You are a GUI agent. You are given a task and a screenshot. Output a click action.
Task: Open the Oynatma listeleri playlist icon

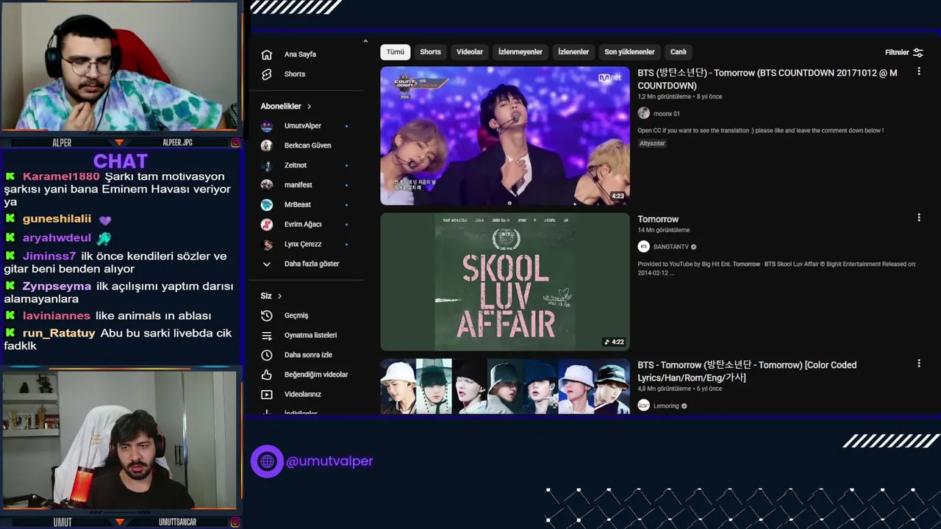(x=267, y=335)
